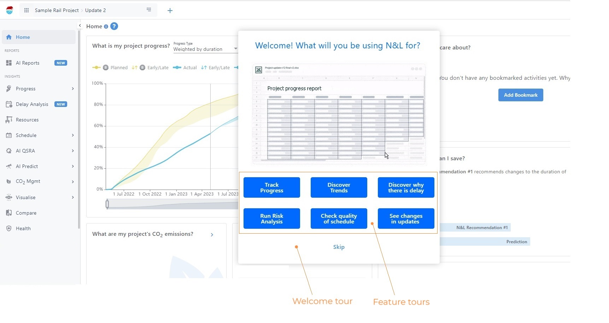Open AI Reports from the sidebar
Screen dimensions: 609x323
[28, 63]
